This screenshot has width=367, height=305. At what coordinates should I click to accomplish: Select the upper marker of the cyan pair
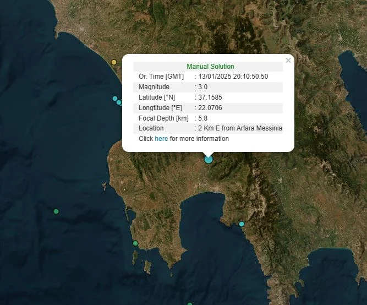point(115,99)
